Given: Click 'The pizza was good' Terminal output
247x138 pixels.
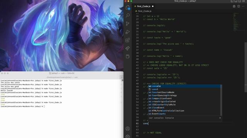Looking at the screenshot, I should point(10,87).
